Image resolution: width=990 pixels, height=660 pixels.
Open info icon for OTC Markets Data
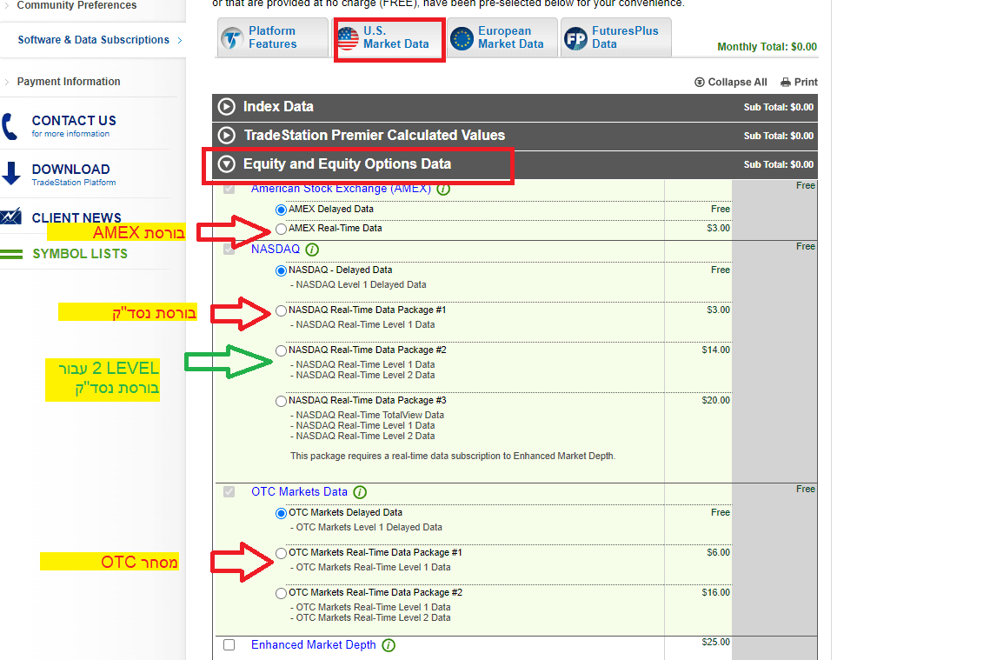click(x=360, y=492)
